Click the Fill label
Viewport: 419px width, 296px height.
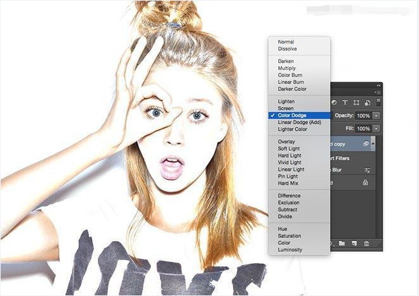point(350,128)
